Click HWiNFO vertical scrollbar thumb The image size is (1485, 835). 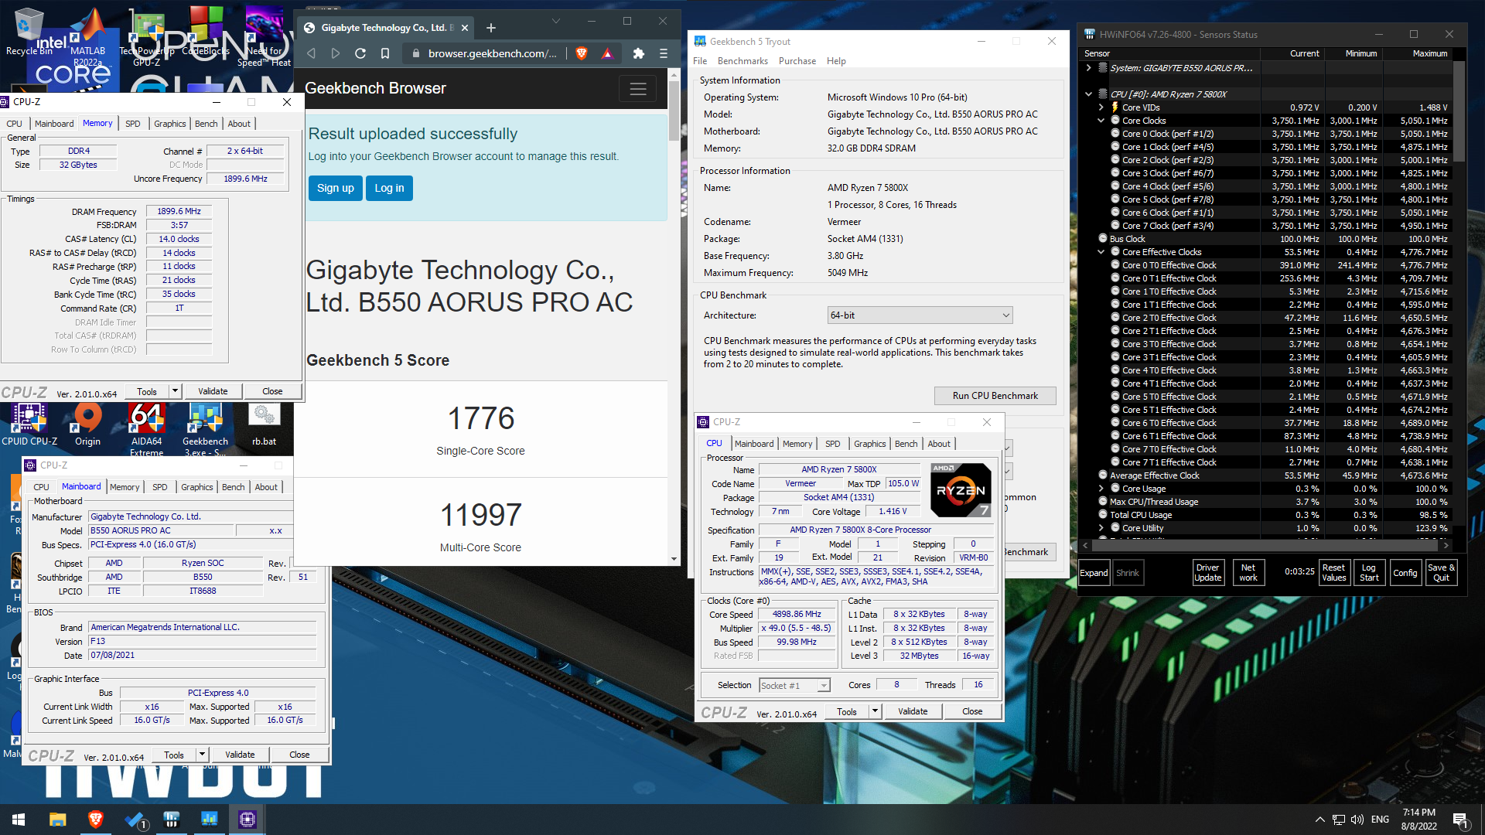coord(1459,112)
